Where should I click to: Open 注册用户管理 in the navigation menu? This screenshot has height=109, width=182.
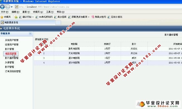click(x=12, y=44)
